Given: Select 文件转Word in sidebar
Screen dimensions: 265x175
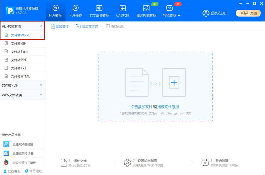Looking at the screenshot, I should tap(23, 35).
